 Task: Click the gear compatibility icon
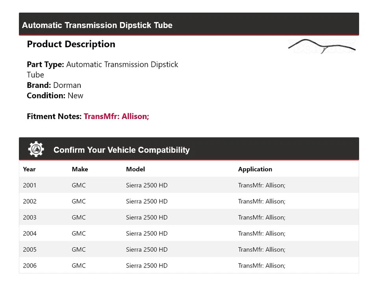[x=36, y=150]
